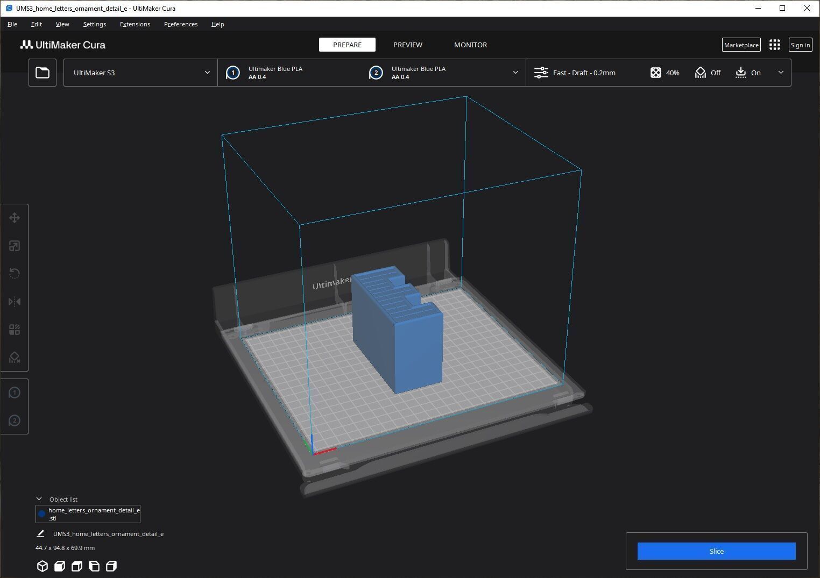Open the Marketplace

[x=741, y=45]
